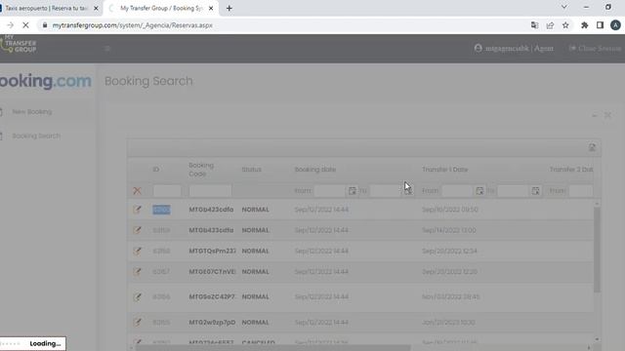Select the highlighted ID cell in first row
The width and height of the screenshot is (625, 351).
(x=161, y=210)
